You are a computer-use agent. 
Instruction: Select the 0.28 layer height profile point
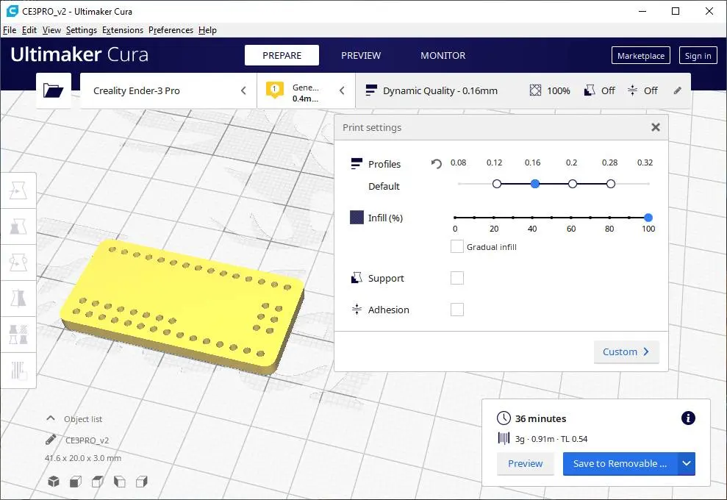tap(611, 184)
